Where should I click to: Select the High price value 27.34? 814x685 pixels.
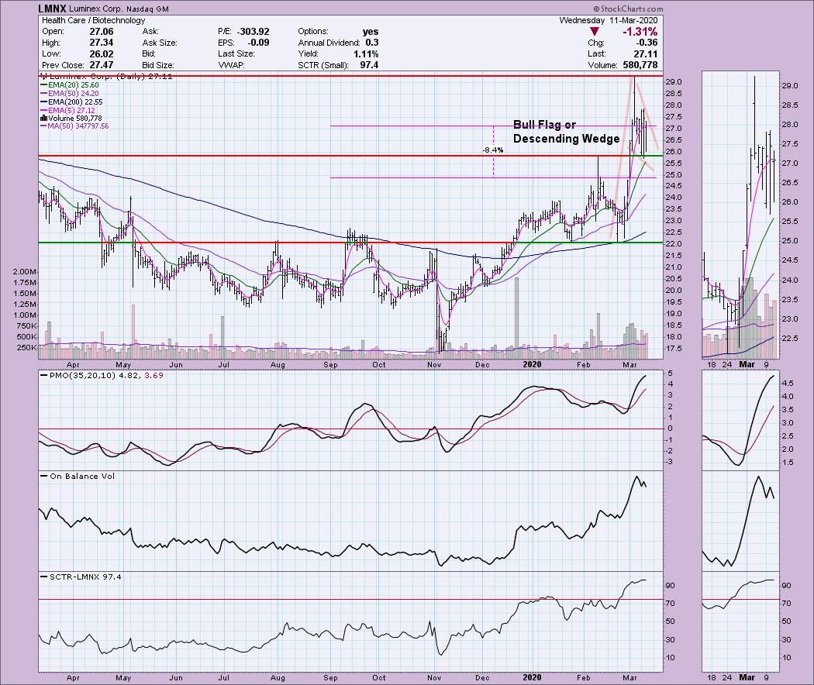102,43
